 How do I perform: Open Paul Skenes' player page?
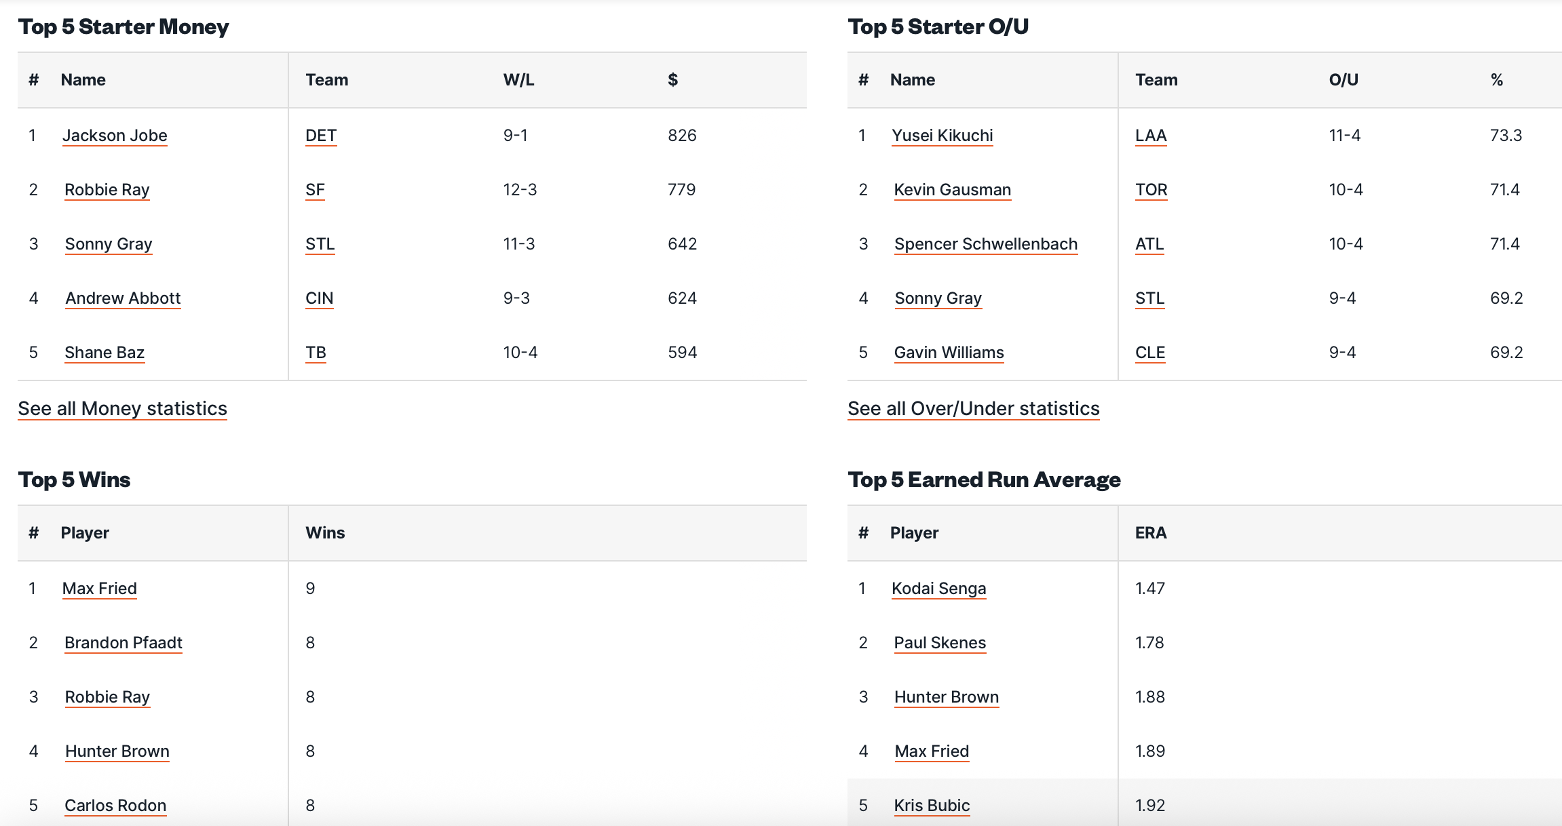tap(940, 643)
